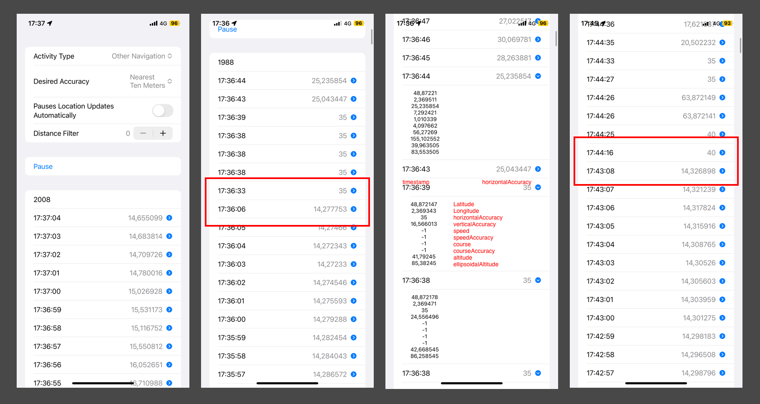Tap the detail arrow for 17:37:03
This screenshot has width=760, height=404.
169,236
